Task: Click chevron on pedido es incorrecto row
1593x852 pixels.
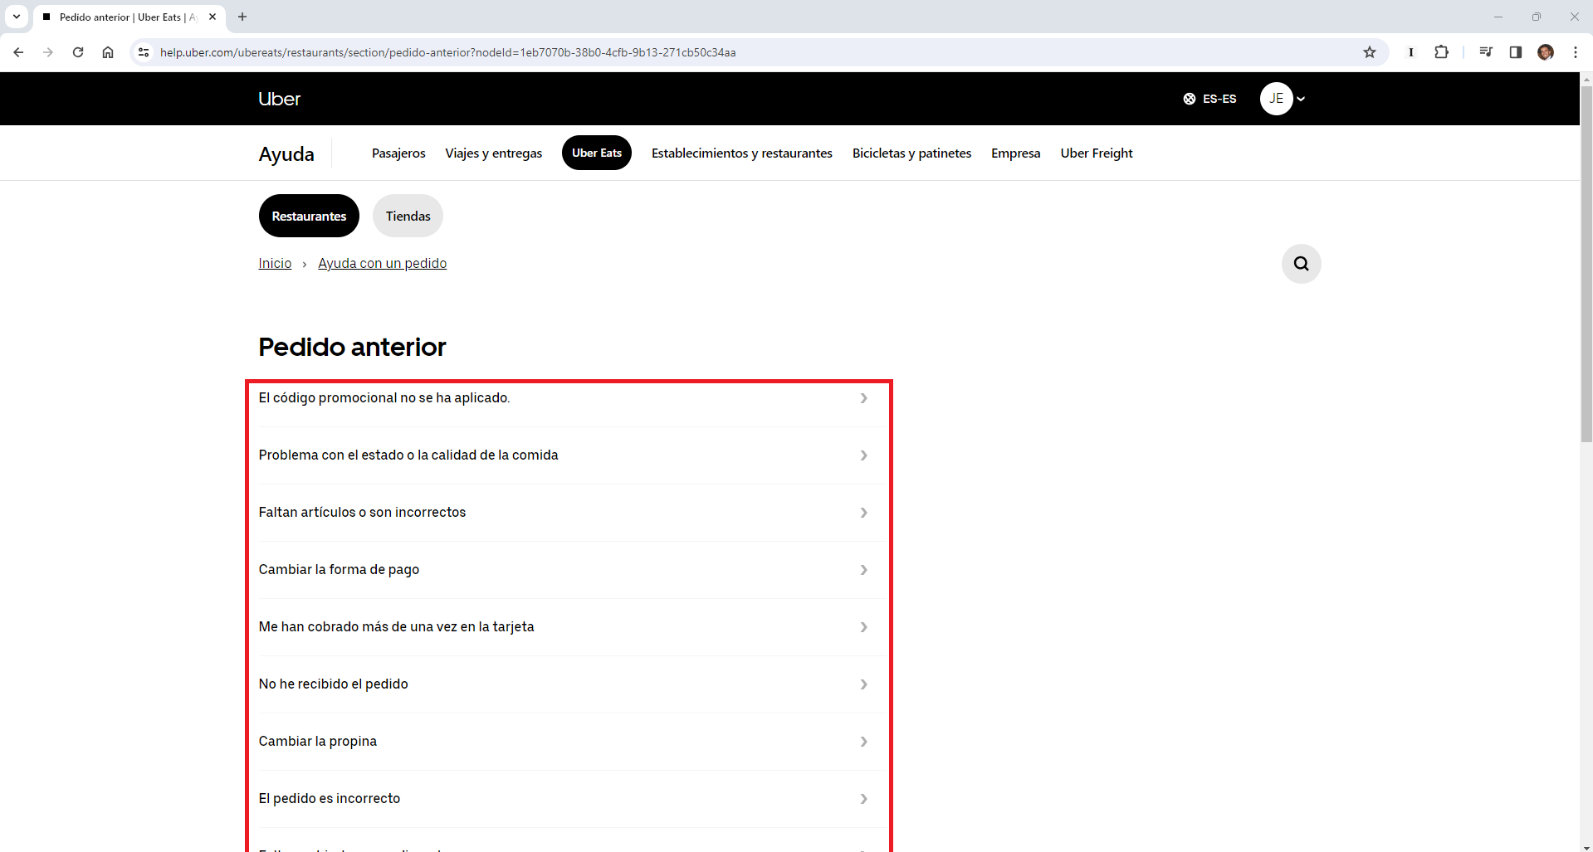Action: [864, 799]
